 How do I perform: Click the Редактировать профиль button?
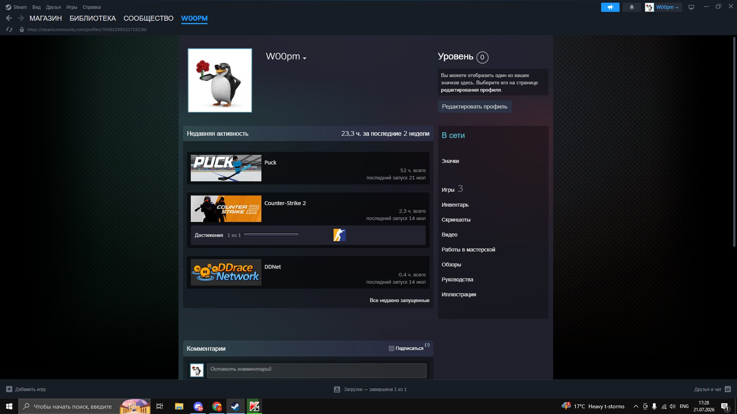click(474, 107)
